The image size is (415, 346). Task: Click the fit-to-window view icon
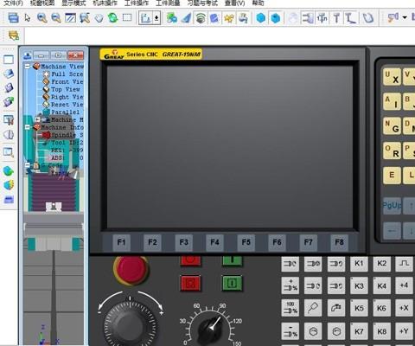click(x=70, y=18)
